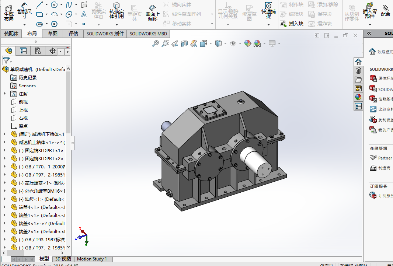Click Previous View icon

click(x=175, y=43)
